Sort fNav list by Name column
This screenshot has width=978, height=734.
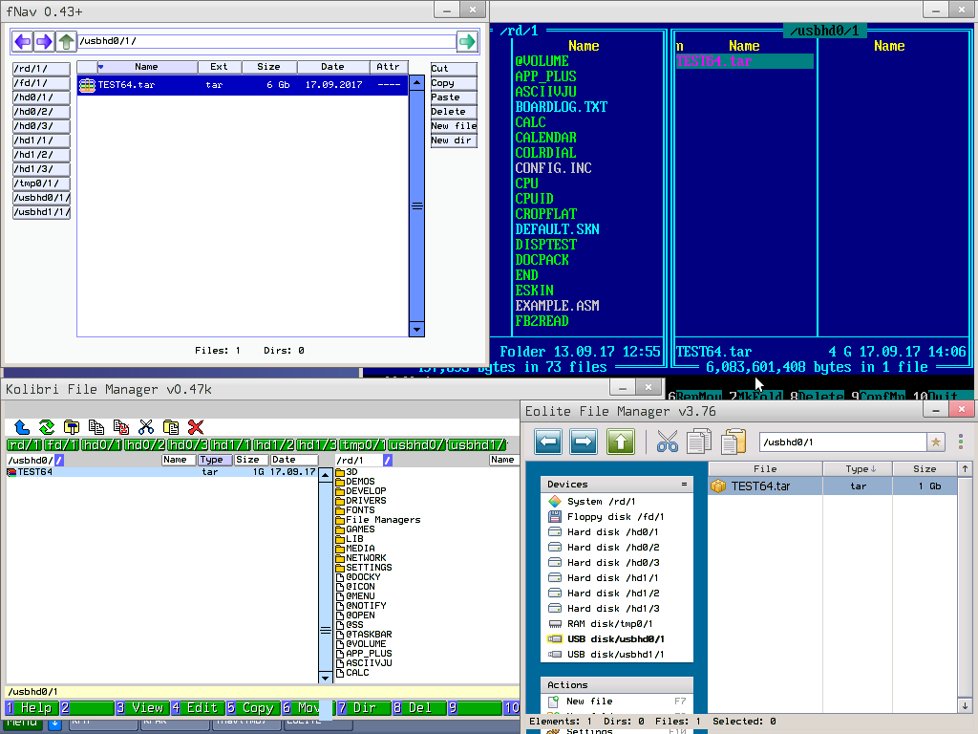point(146,67)
